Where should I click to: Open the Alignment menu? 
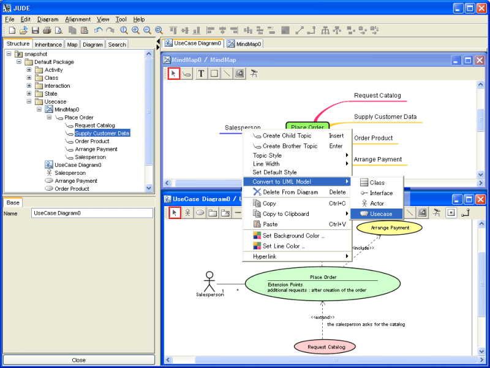(x=78, y=20)
